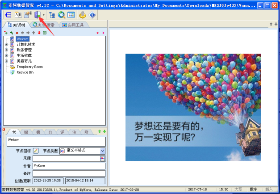Switch to the 注 properties tab

pyautogui.click(x=74, y=132)
